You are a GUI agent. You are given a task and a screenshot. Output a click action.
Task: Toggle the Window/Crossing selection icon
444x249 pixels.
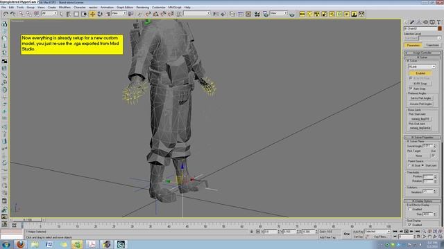pyautogui.click(x=84, y=14)
